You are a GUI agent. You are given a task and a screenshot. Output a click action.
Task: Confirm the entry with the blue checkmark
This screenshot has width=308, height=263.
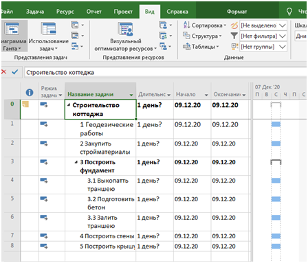click(x=15, y=72)
